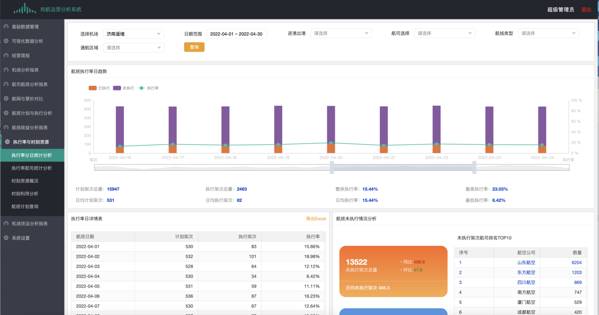Click the icon next to 机场分析报表
599x315 pixels.
(6, 70)
